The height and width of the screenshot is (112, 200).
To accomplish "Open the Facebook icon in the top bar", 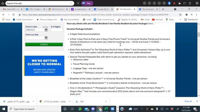I will point(169,3).
